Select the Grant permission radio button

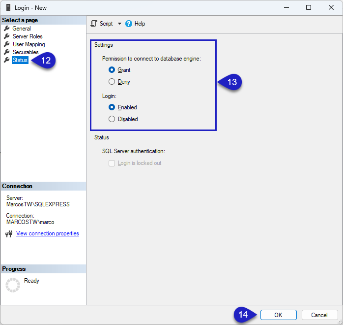click(x=112, y=70)
